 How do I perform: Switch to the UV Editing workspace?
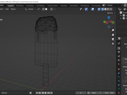point(40,6)
